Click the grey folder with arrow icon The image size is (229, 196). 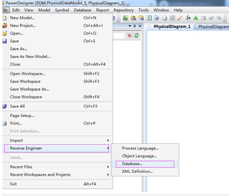tap(203, 18)
